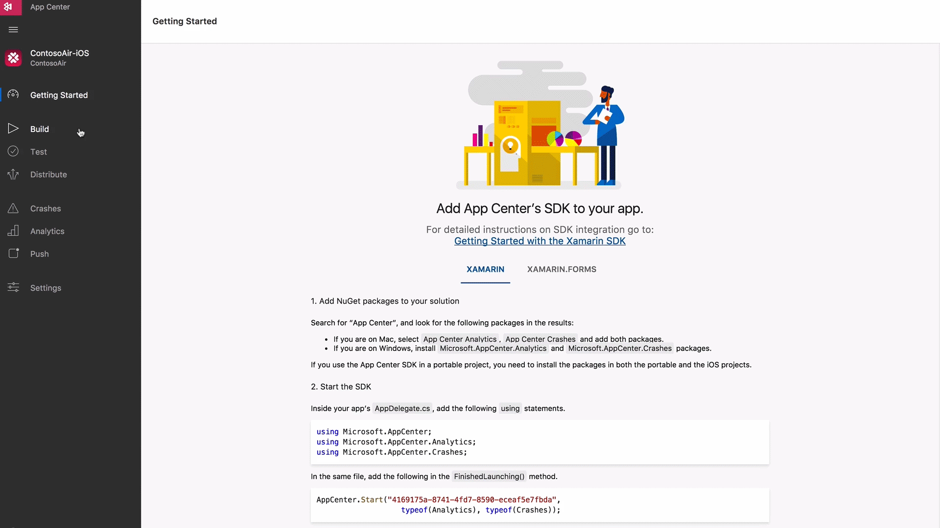Expand the navigation sidebar menu
This screenshot has height=528, width=940.
coord(13,30)
